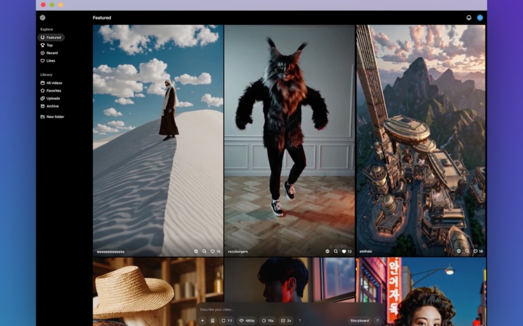Click the plus icon to add media
This screenshot has width=523, height=326.
(203, 320)
